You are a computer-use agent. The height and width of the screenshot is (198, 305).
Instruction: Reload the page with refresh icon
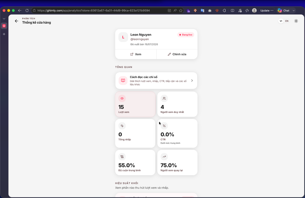[x=27, y=11]
